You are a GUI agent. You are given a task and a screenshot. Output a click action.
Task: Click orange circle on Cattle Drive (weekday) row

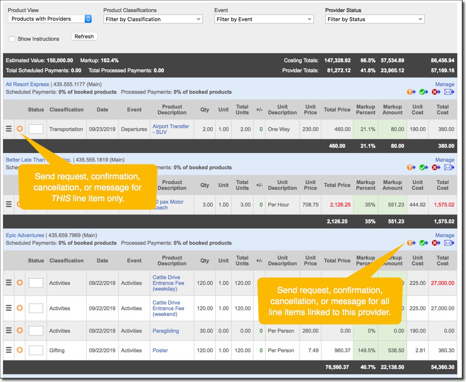20,283
